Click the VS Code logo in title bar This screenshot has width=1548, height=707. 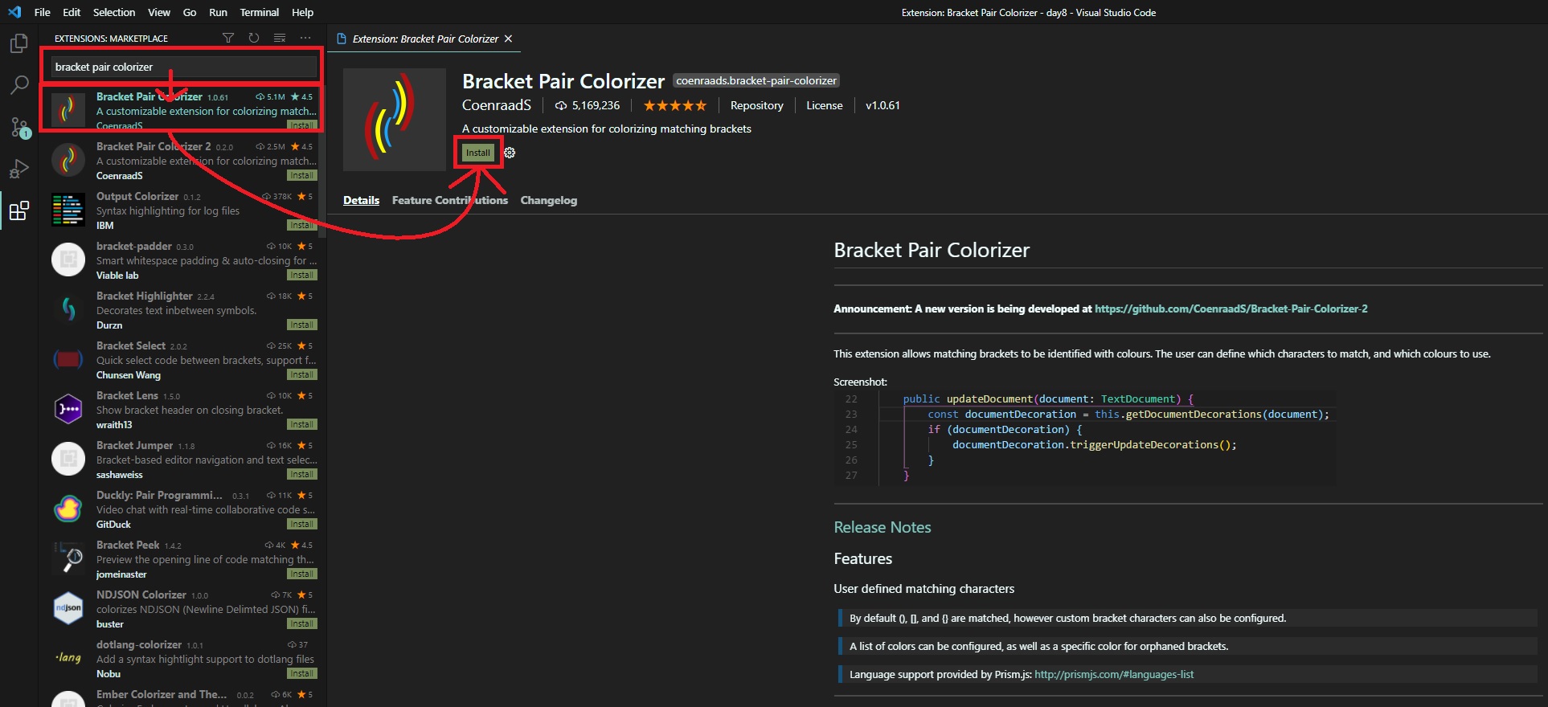pos(14,12)
